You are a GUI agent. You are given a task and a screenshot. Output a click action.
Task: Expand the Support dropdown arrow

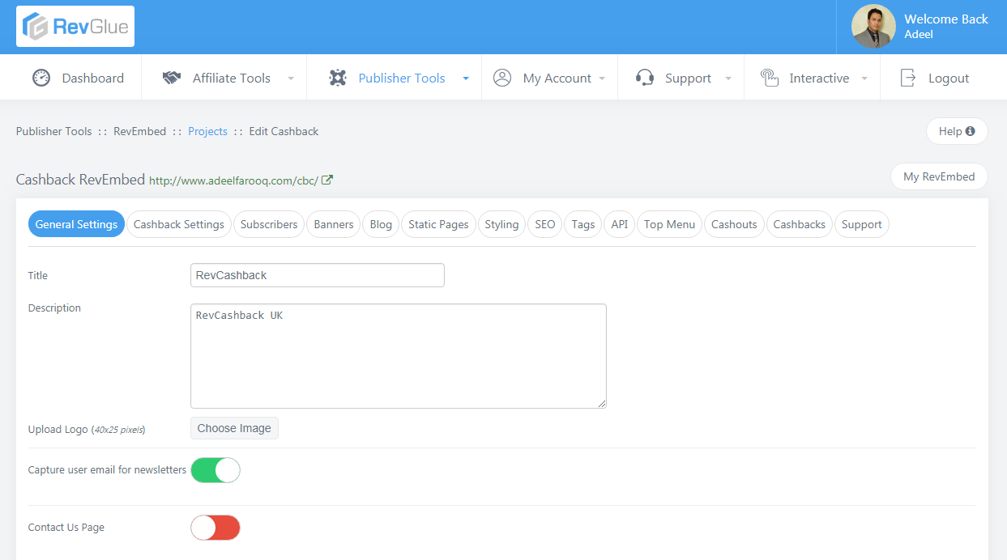[x=728, y=78]
